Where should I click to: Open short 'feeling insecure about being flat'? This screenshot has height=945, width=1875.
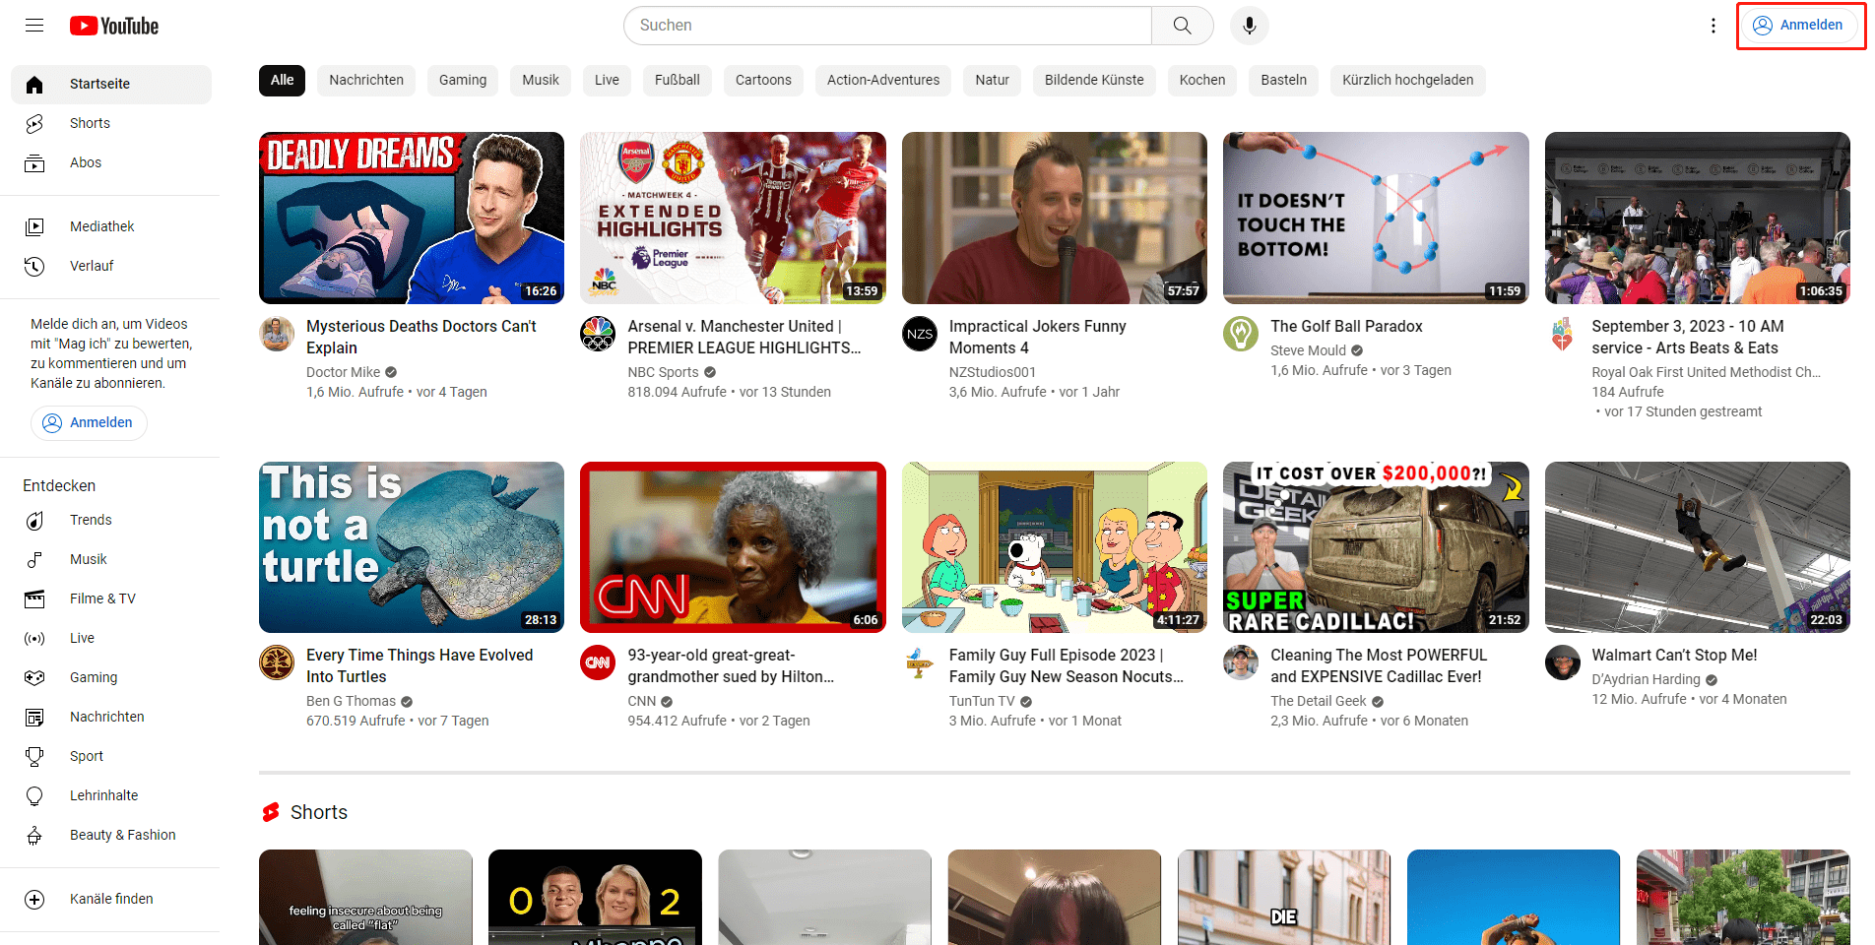(365, 898)
